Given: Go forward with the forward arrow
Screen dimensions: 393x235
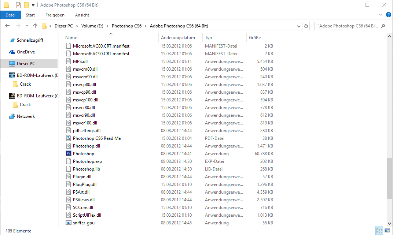Looking at the screenshot, I should point(18,26).
